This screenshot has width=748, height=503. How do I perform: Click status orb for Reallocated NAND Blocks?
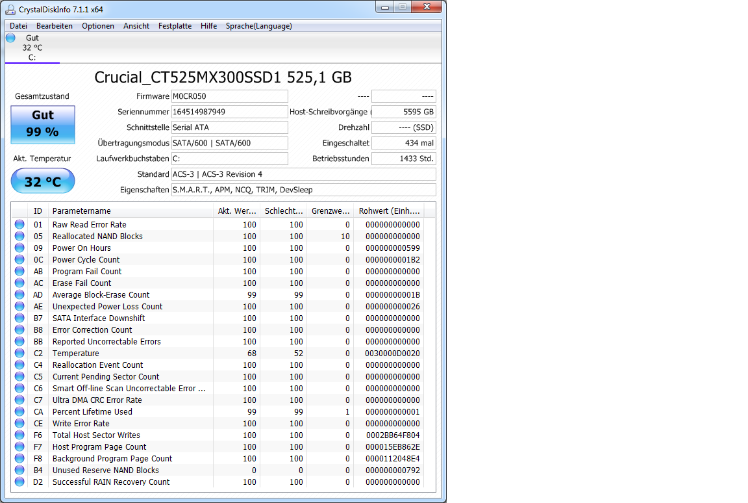pyautogui.click(x=19, y=236)
